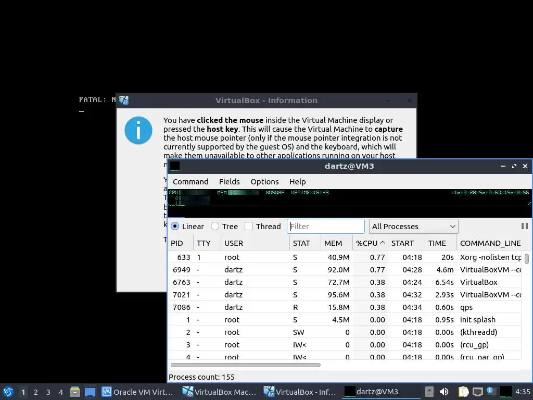
Task: Click the volume speaker tray icon
Action: pos(444,392)
